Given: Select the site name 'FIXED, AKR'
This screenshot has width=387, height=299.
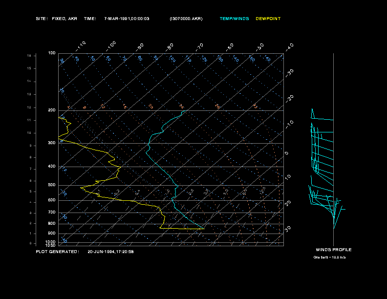Looking at the screenshot, I should (x=64, y=19).
